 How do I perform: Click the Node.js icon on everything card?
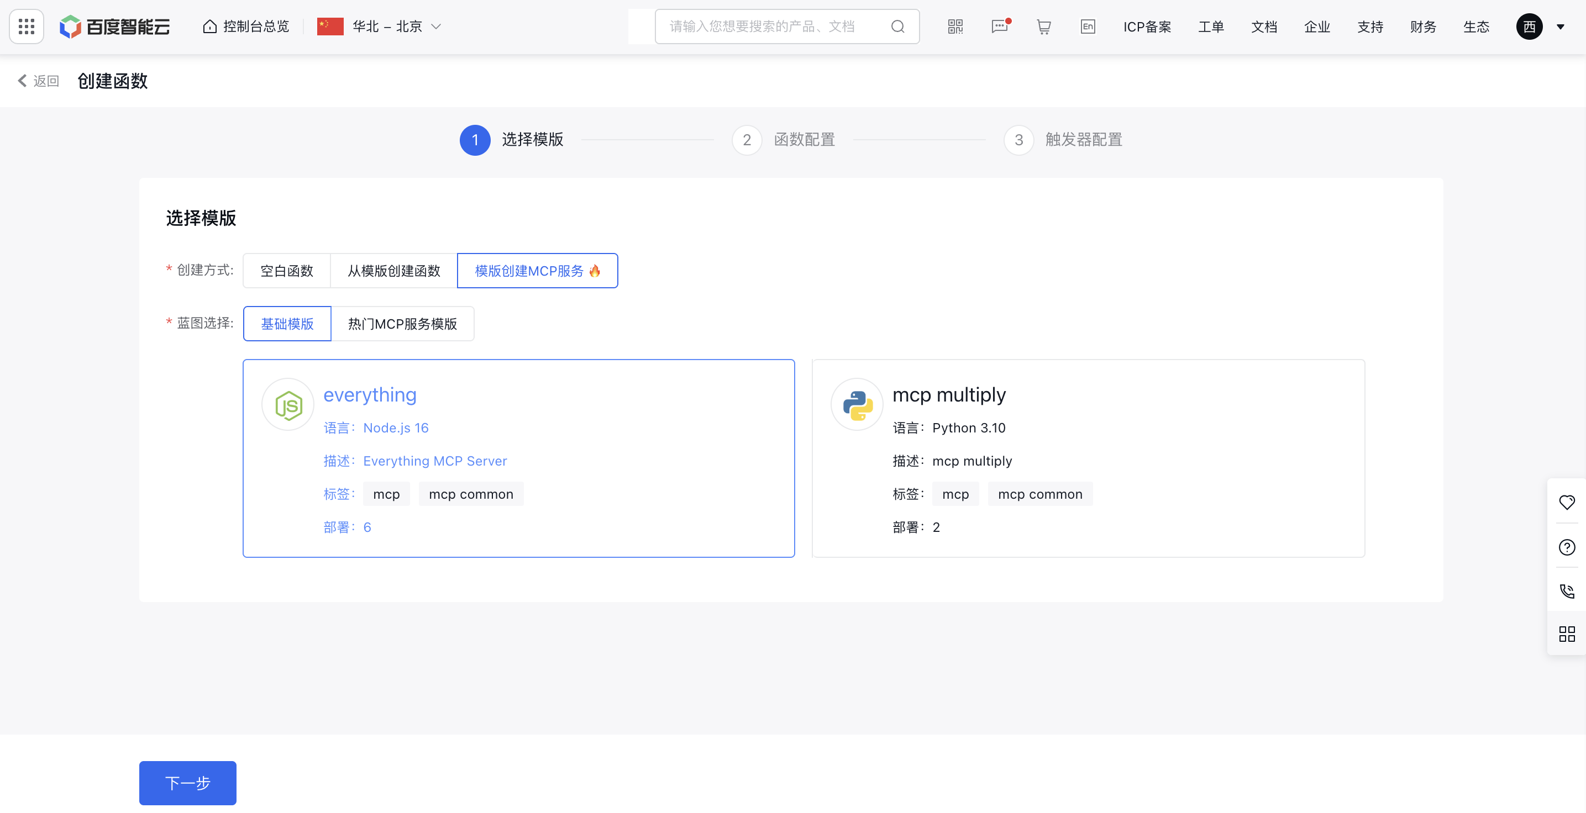click(288, 405)
